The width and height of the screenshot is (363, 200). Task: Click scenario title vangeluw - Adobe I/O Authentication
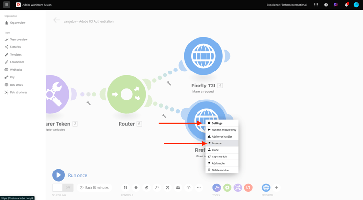(89, 21)
